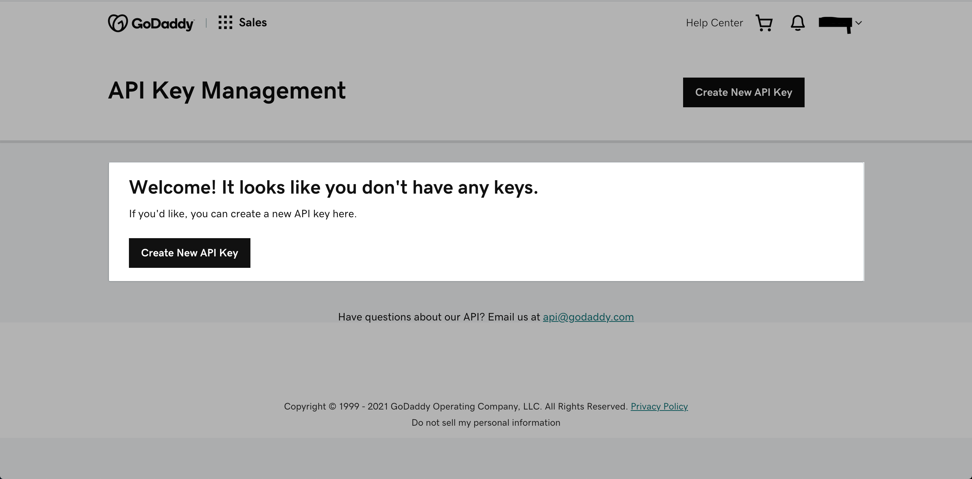Click the API Key Management heading
This screenshot has width=972, height=479.
227,91
